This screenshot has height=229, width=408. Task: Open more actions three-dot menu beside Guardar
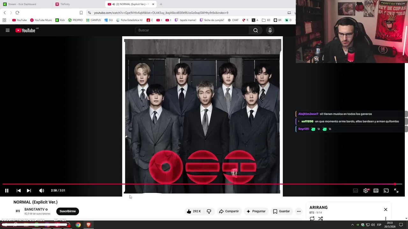click(x=299, y=211)
